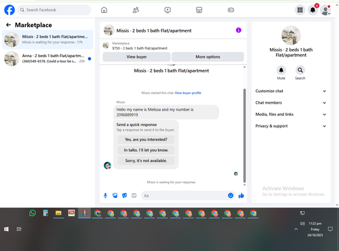Image resolution: width=339 pixels, height=251 pixels.
Task: Click the volume icon in system tray
Action: click(x=302, y=223)
